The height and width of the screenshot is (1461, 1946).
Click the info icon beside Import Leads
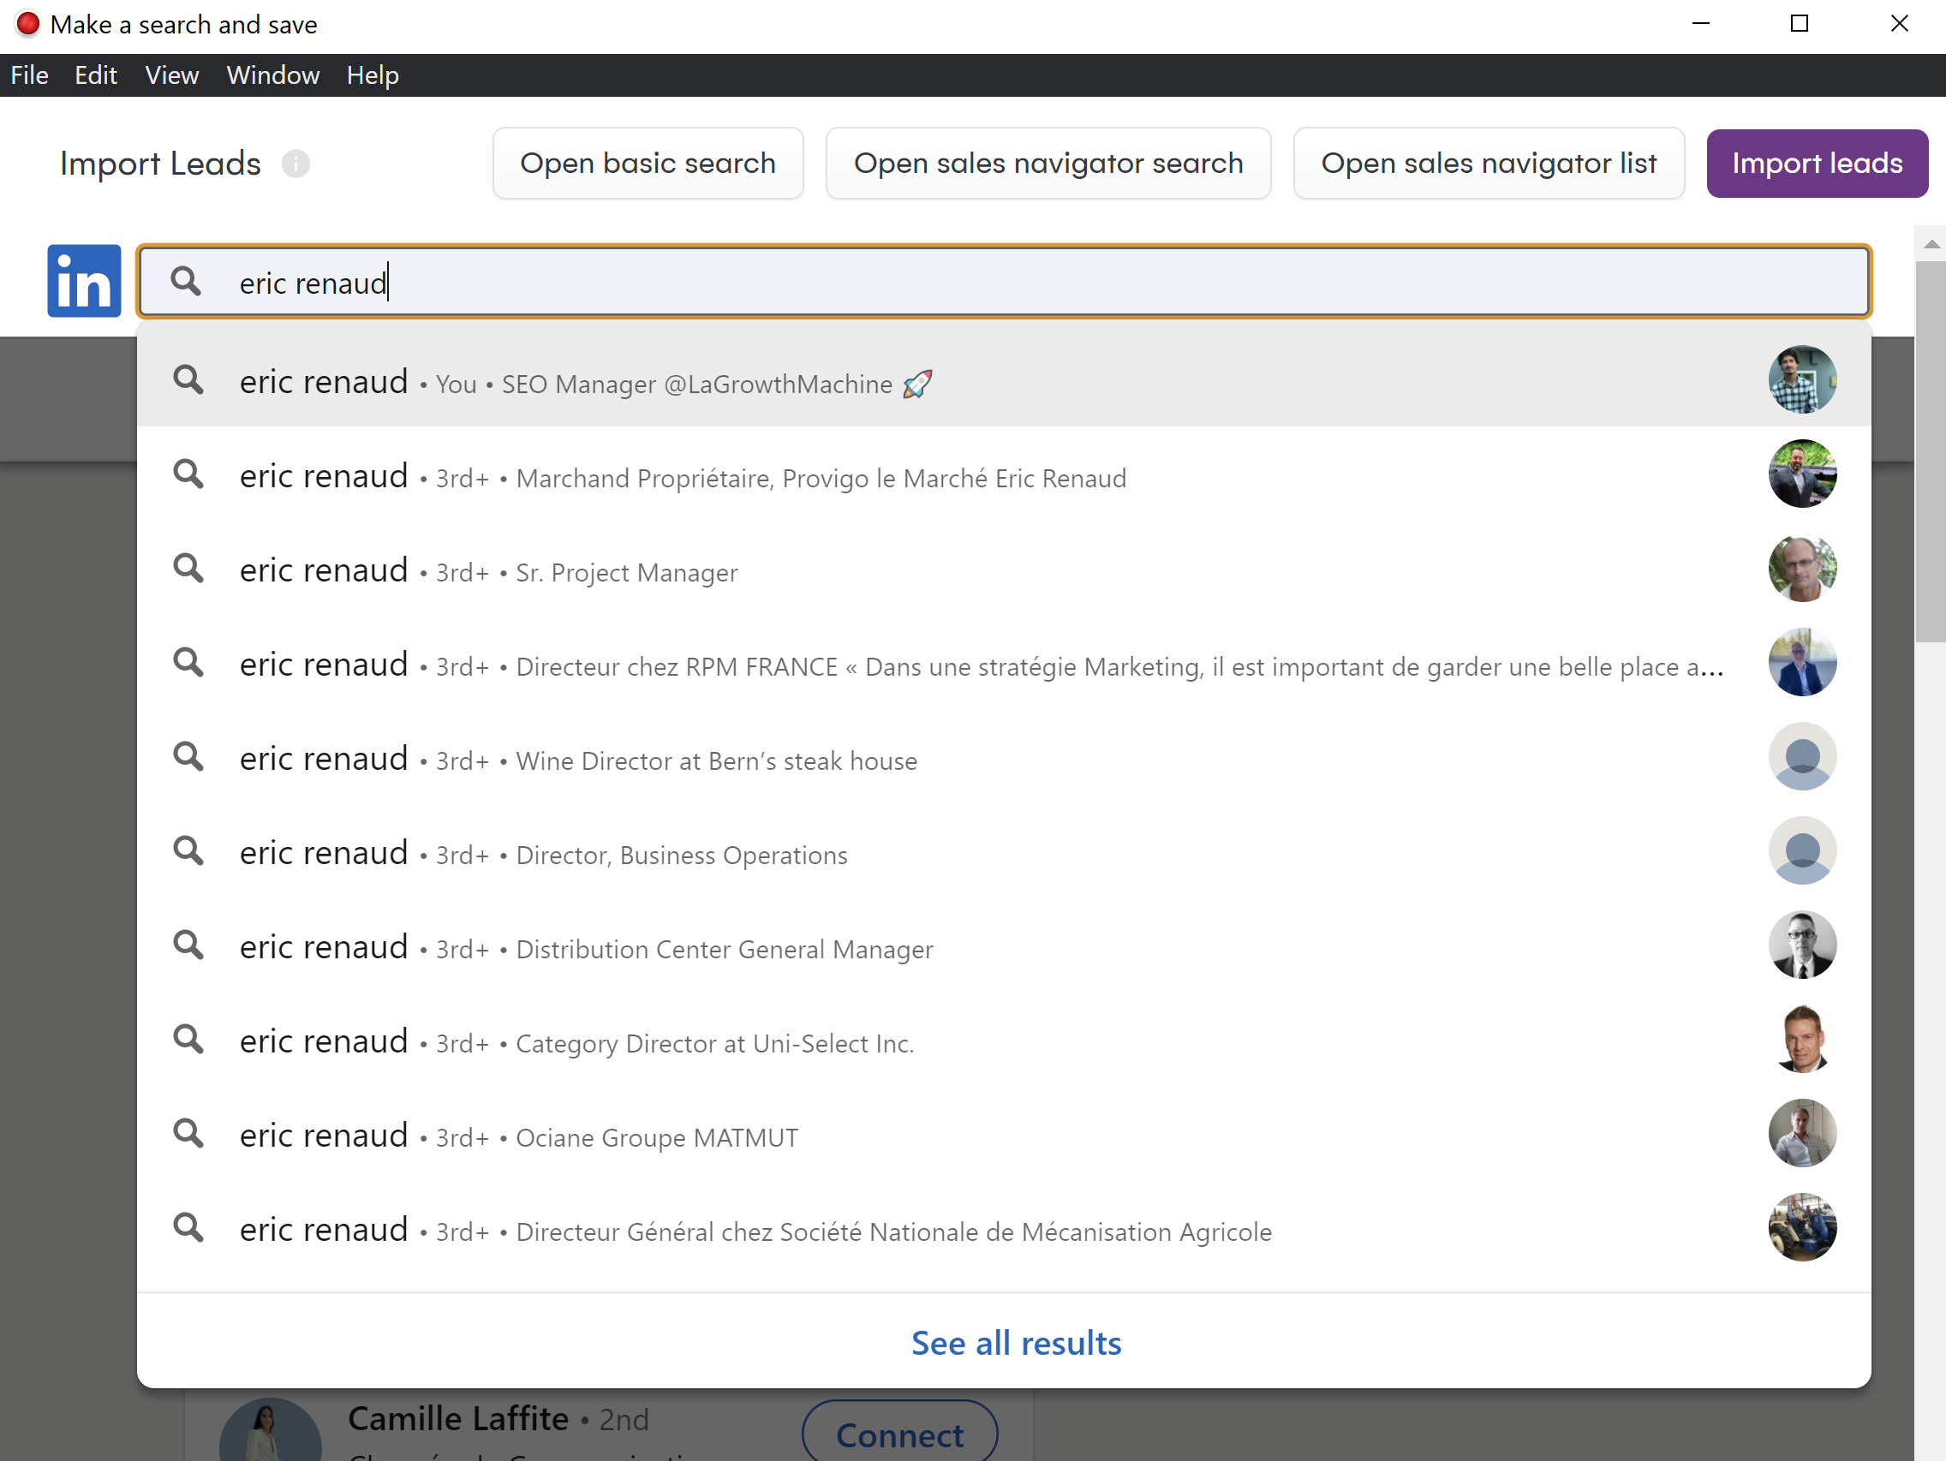point(296,164)
